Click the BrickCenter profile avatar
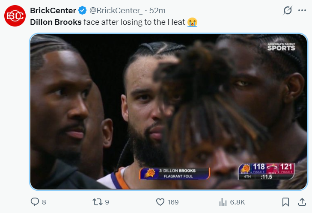The image size is (312, 213). 15,16
